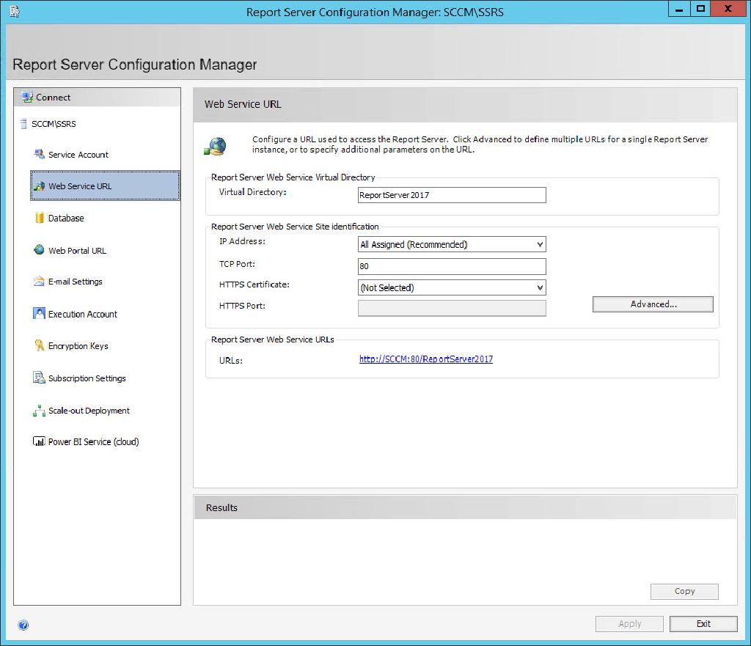Switch to E-mail Settings
Screen dimensions: 751x646
76,282
